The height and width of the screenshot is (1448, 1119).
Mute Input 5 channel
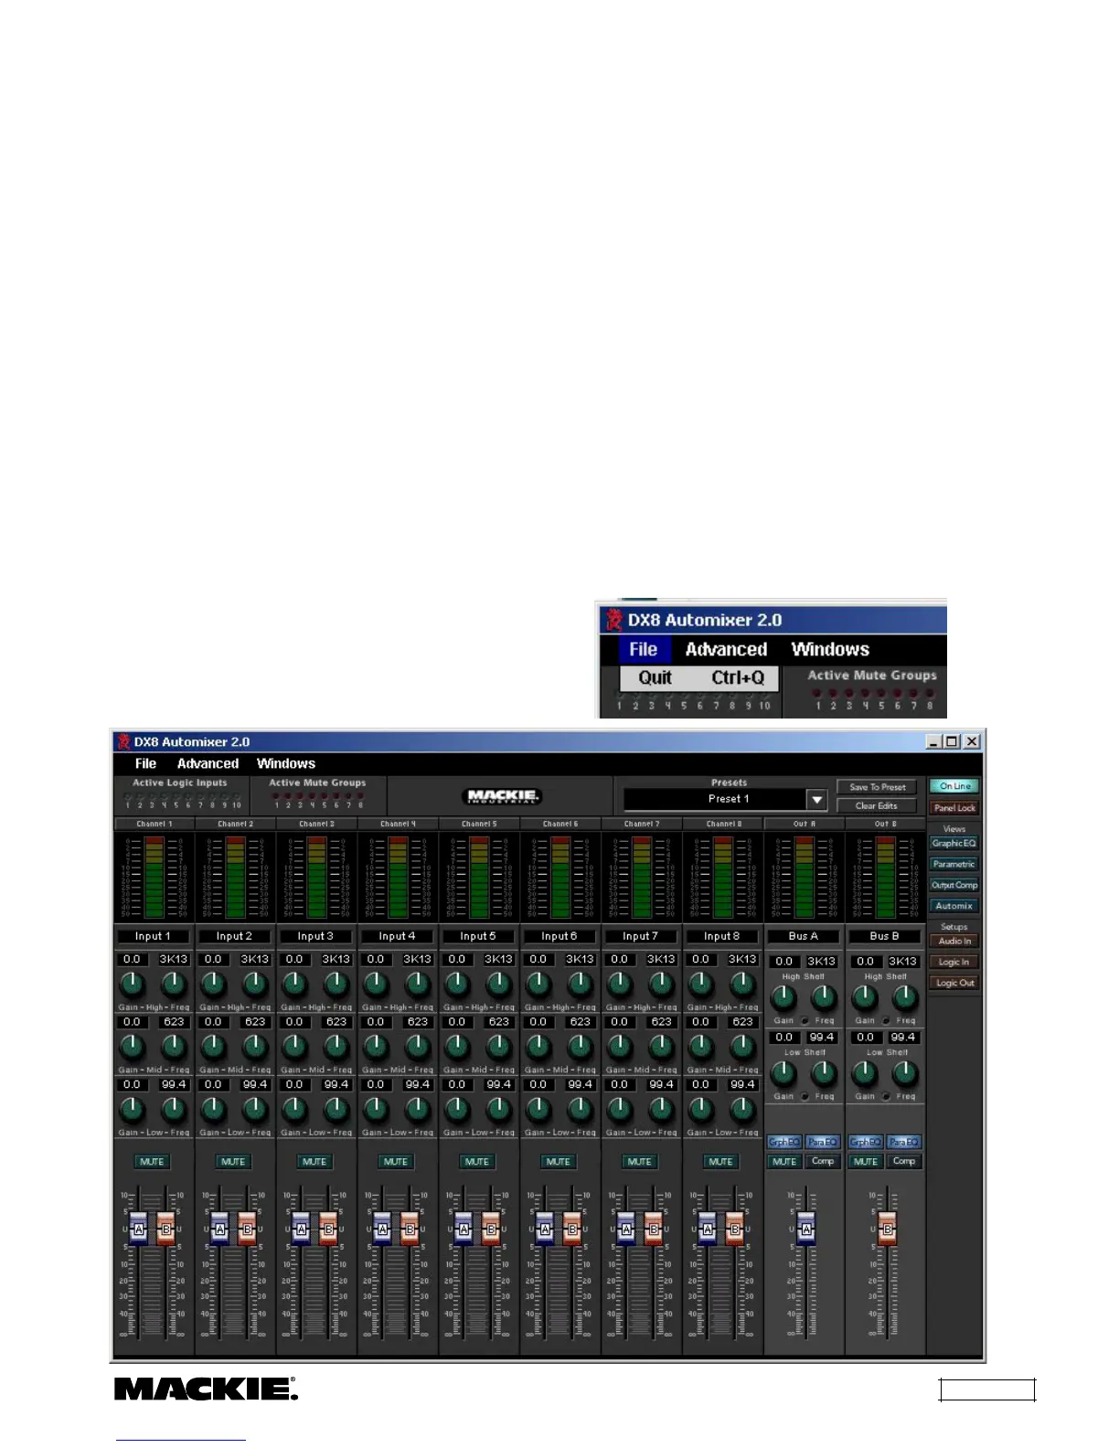tap(477, 1162)
